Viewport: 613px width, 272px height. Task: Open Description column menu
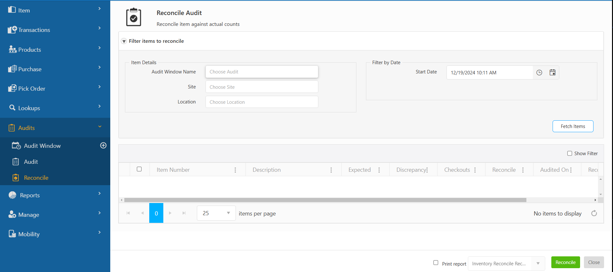pyautogui.click(x=331, y=170)
